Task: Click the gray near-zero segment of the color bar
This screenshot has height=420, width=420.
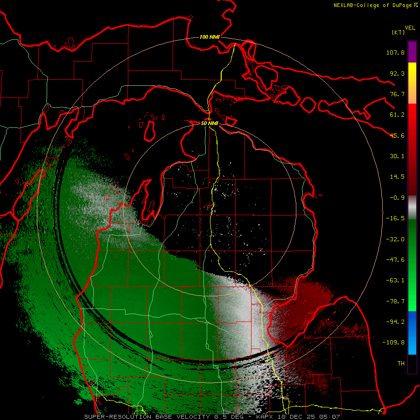Action: (412, 208)
